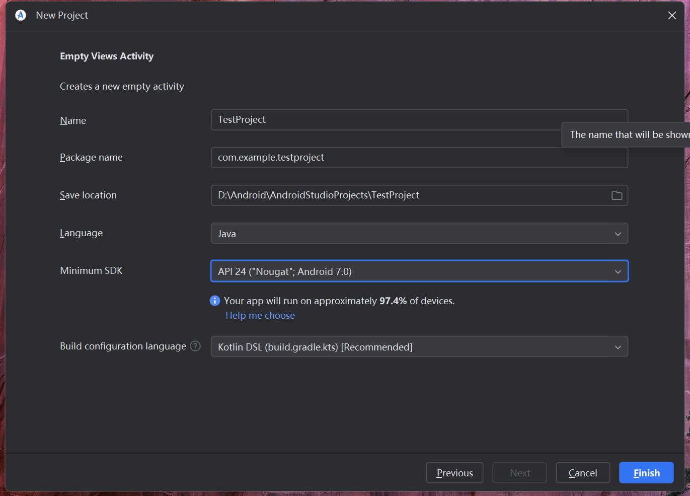Go back with the Previous button
The image size is (690, 496).
pyautogui.click(x=454, y=473)
